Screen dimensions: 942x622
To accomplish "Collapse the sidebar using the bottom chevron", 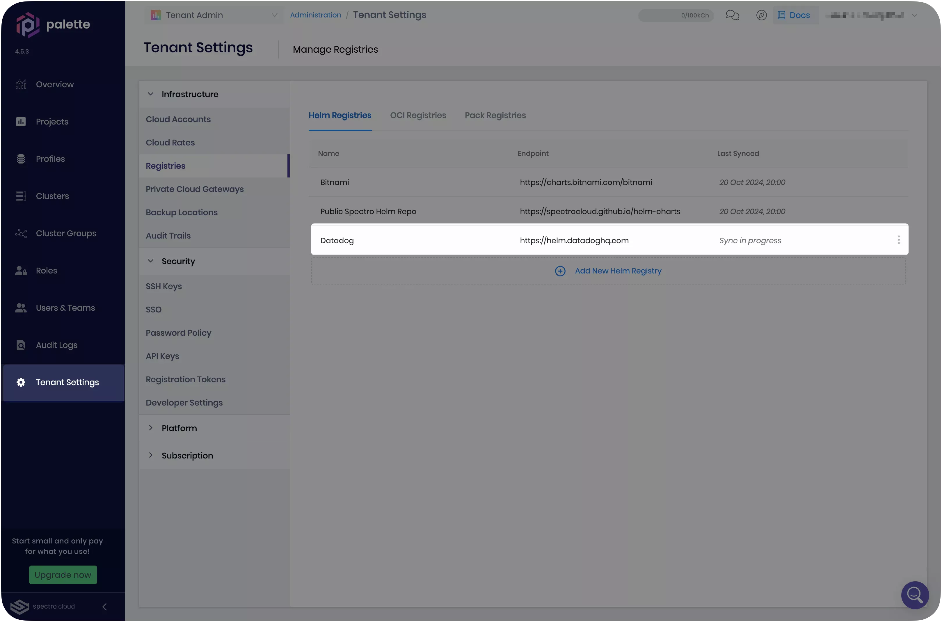I will pyautogui.click(x=105, y=607).
